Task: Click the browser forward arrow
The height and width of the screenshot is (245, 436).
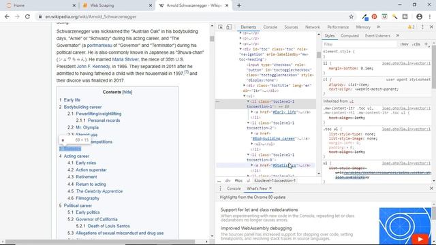Action: click(x=17, y=16)
